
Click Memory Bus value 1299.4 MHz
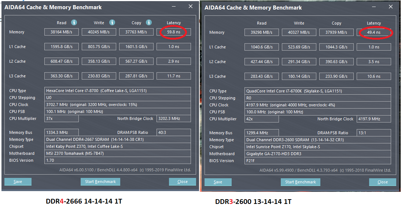click(x=261, y=133)
